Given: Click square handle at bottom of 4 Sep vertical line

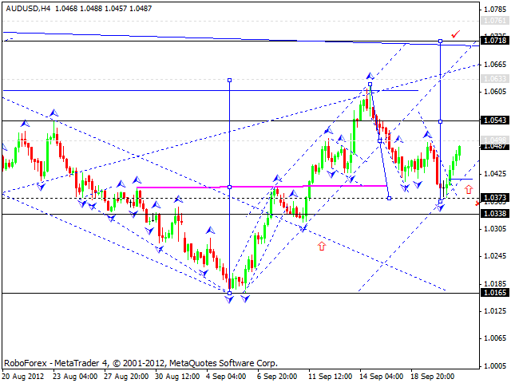Looking at the screenshot, I should (x=229, y=293).
